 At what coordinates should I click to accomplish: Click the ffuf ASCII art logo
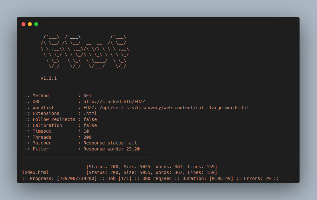click(x=84, y=52)
